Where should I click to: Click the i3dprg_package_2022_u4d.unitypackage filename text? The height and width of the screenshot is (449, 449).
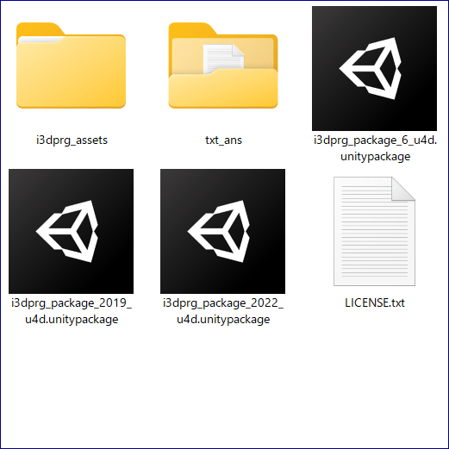[x=223, y=311]
